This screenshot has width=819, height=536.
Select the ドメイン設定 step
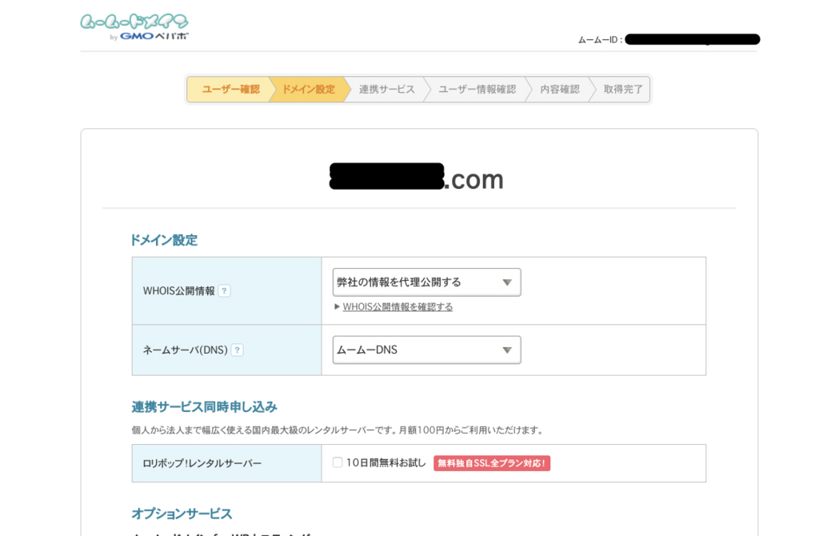click(x=308, y=90)
